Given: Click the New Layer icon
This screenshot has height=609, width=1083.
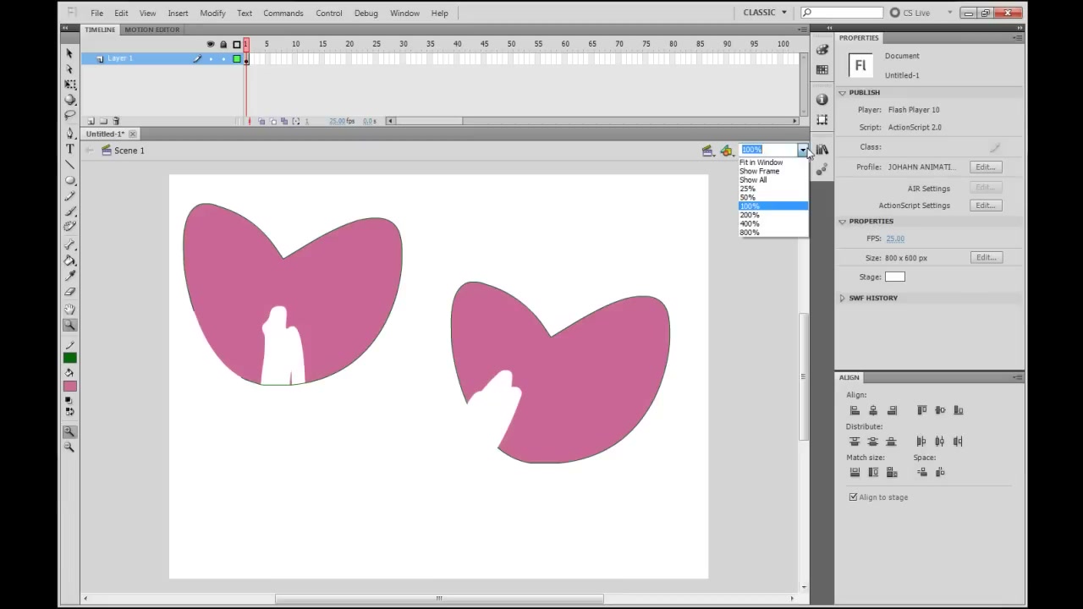Looking at the screenshot, I should tap(91, 121).
